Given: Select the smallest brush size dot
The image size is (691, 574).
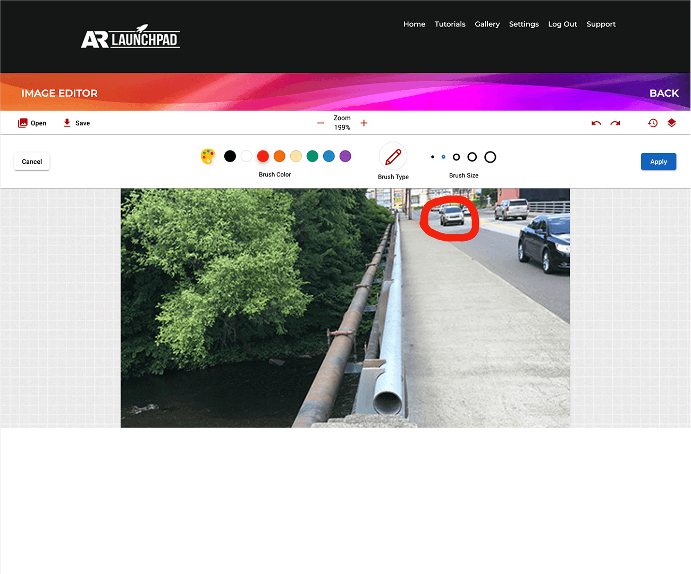Looking at the screenshot, I should (x=433, y=157).
